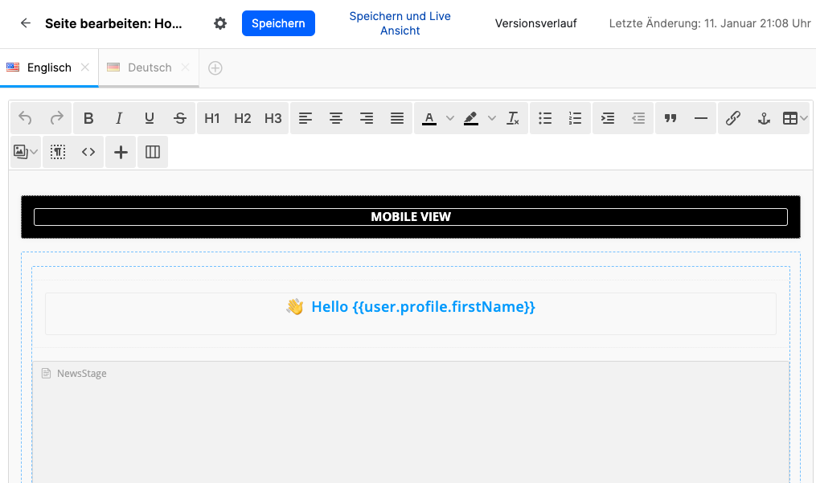Image resolution: width=816 pixels, height=483 pixels.
Task: Open the source code view
Action: coord(88,152)
